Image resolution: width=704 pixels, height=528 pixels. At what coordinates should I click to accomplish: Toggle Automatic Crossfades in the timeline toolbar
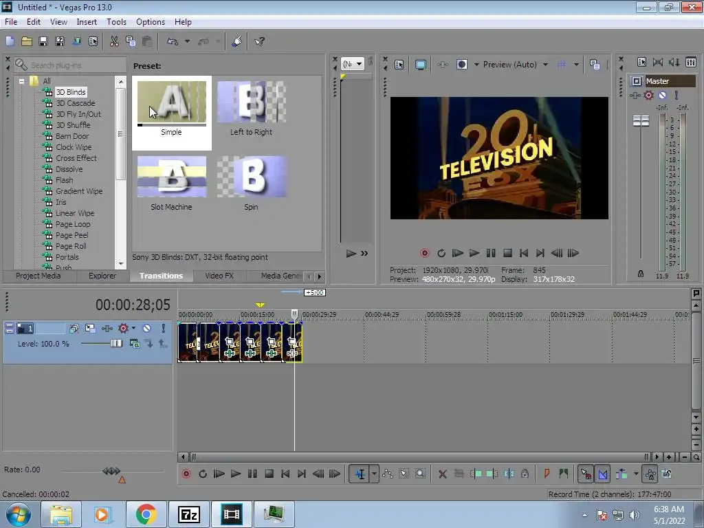(603, 474)
